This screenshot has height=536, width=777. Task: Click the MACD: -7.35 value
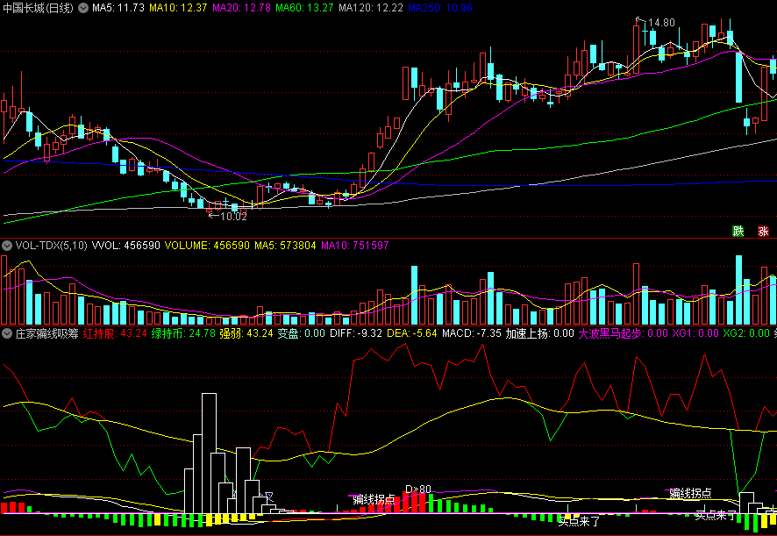472,333
